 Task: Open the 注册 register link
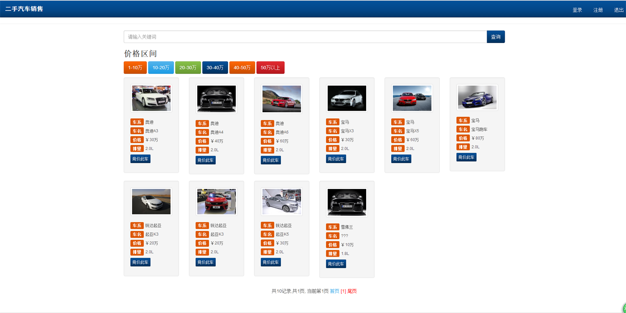[598, 10]
